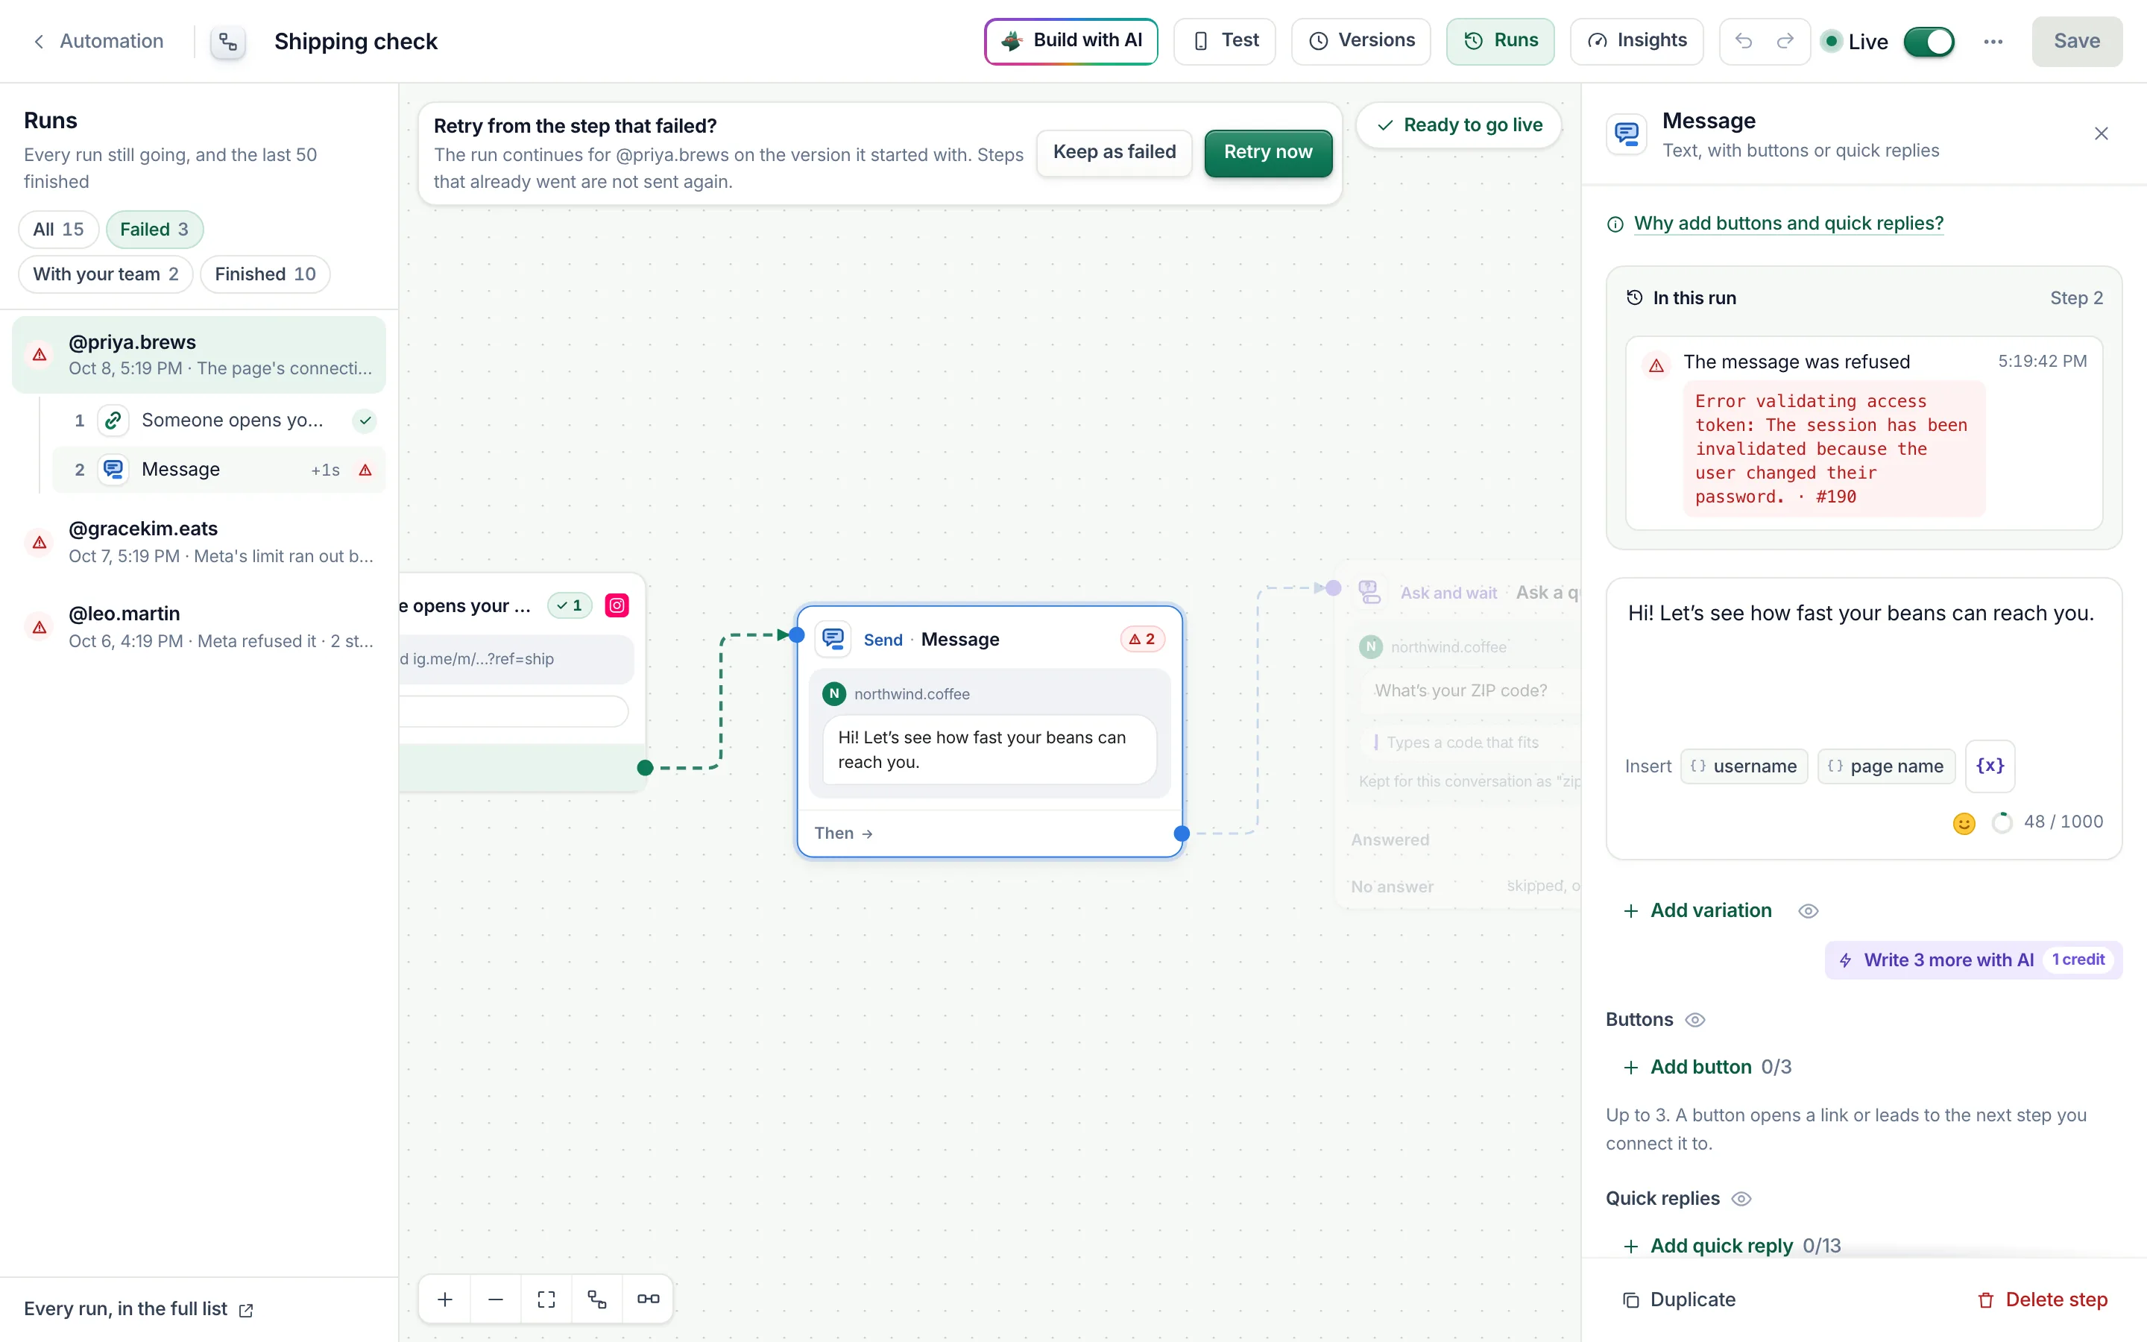
Task: Click the error badge showing 2 on Message node
Action: [1142, 639]
